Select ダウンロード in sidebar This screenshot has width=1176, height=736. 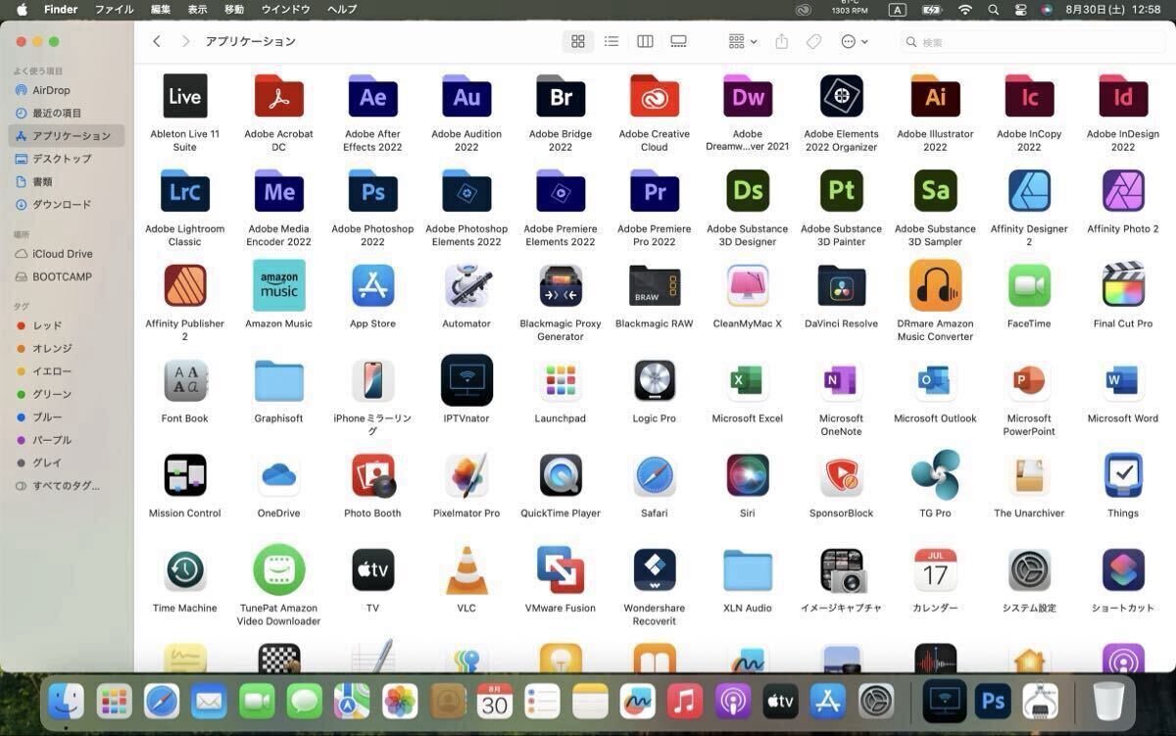pyautogui.click(x=67, y=204)
